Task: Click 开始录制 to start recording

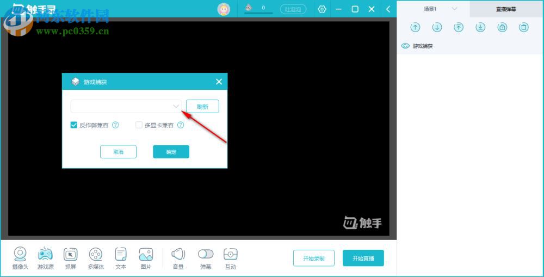Action: tap(314, 258)
